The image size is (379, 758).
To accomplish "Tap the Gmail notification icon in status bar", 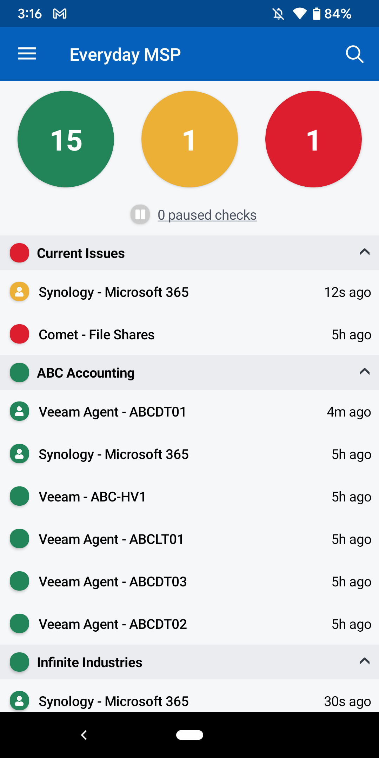I will click(x=60, y=14).
